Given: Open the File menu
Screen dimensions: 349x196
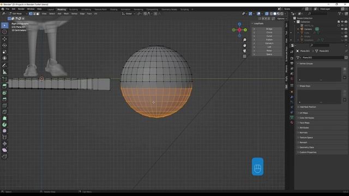Looking at the screenshot, I should pyautogui.click(x=8, y=9).
